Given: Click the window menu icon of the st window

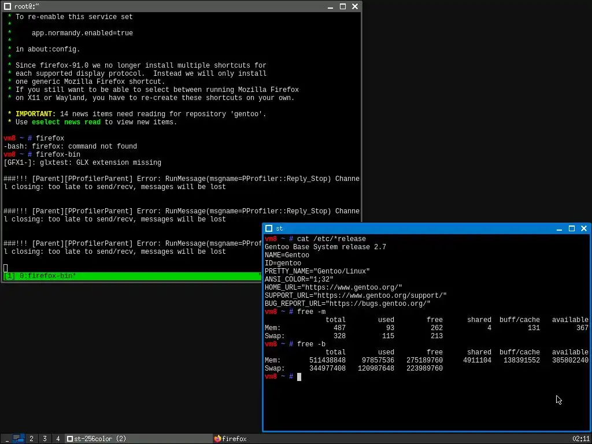Looking at the screenshot, I should coord(269,228).
